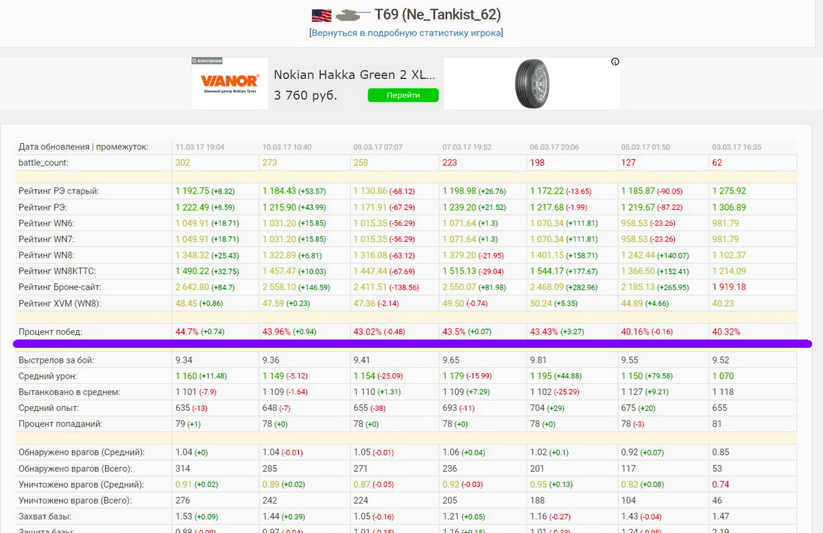Click the Процент попаданий row label

click(60, 424)
